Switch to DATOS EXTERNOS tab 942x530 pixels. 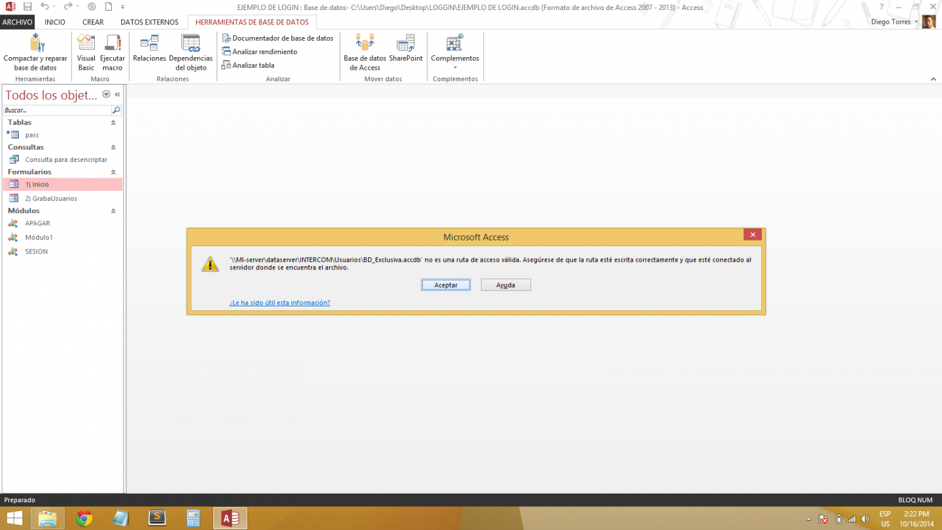click(x=149, y=22)
